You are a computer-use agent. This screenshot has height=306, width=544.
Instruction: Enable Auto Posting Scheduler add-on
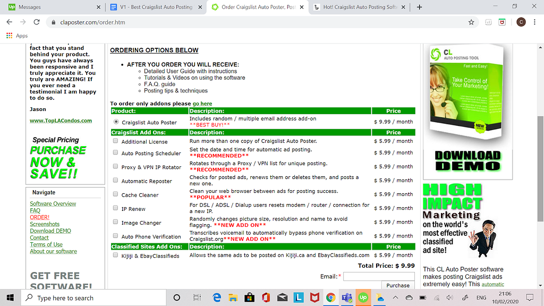[115, 152]
